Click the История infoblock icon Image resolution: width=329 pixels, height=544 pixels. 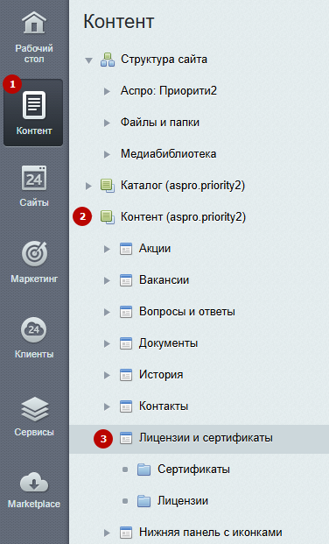pyautogui.click(x=126, y=375)
